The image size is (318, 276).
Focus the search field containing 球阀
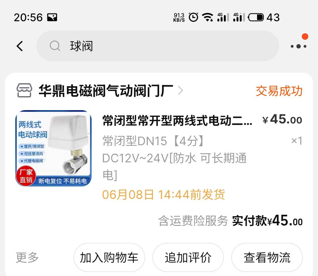pos(158,46)
